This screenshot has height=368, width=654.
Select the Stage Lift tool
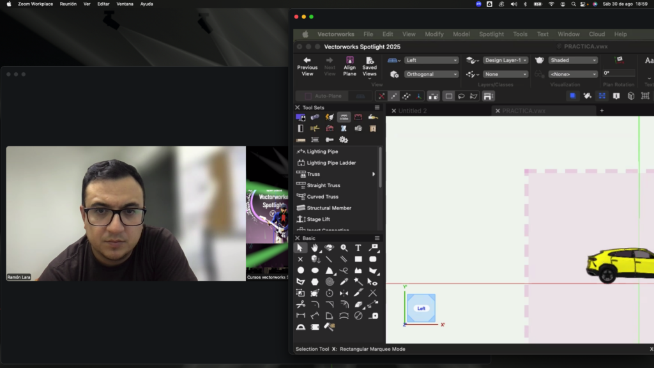pyautogui.click(x=323, y=219)
